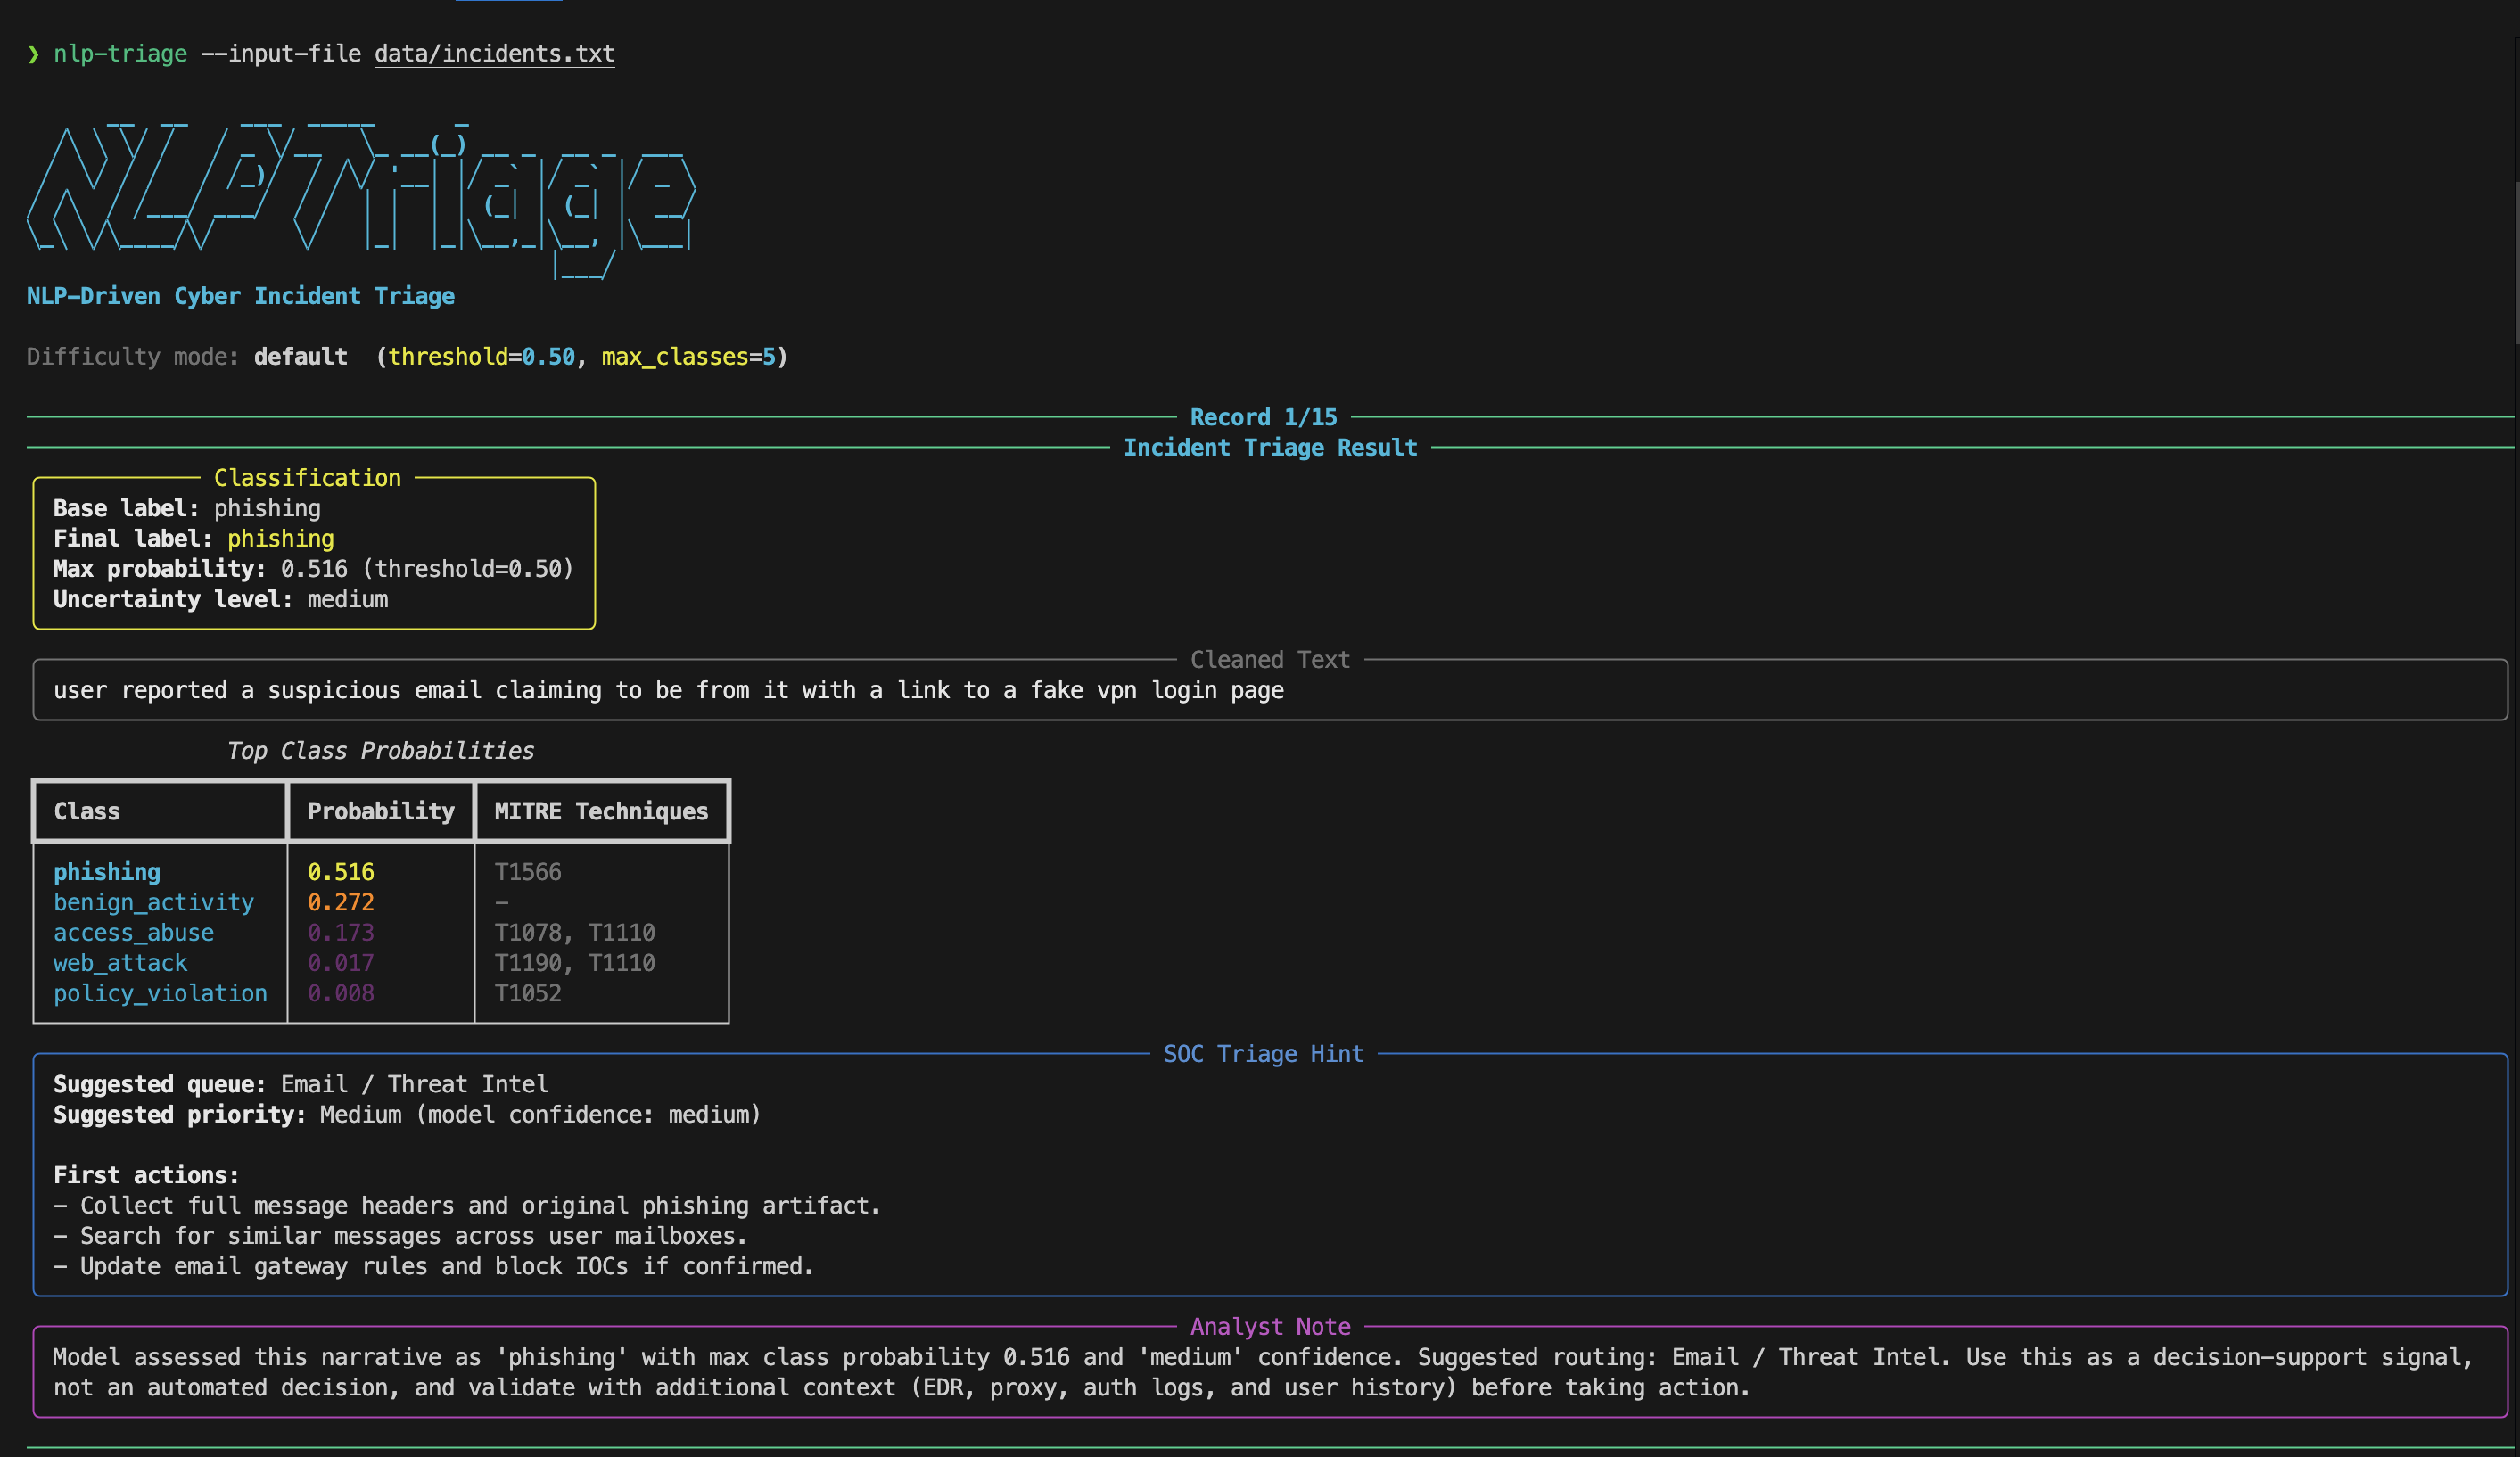Click the Cleaned Text content line

(668, 690)
